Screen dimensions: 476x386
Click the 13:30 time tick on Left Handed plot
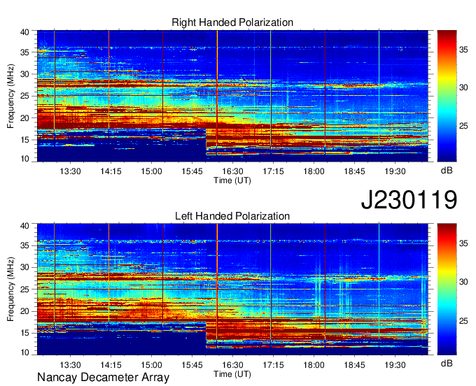[70, 365]
